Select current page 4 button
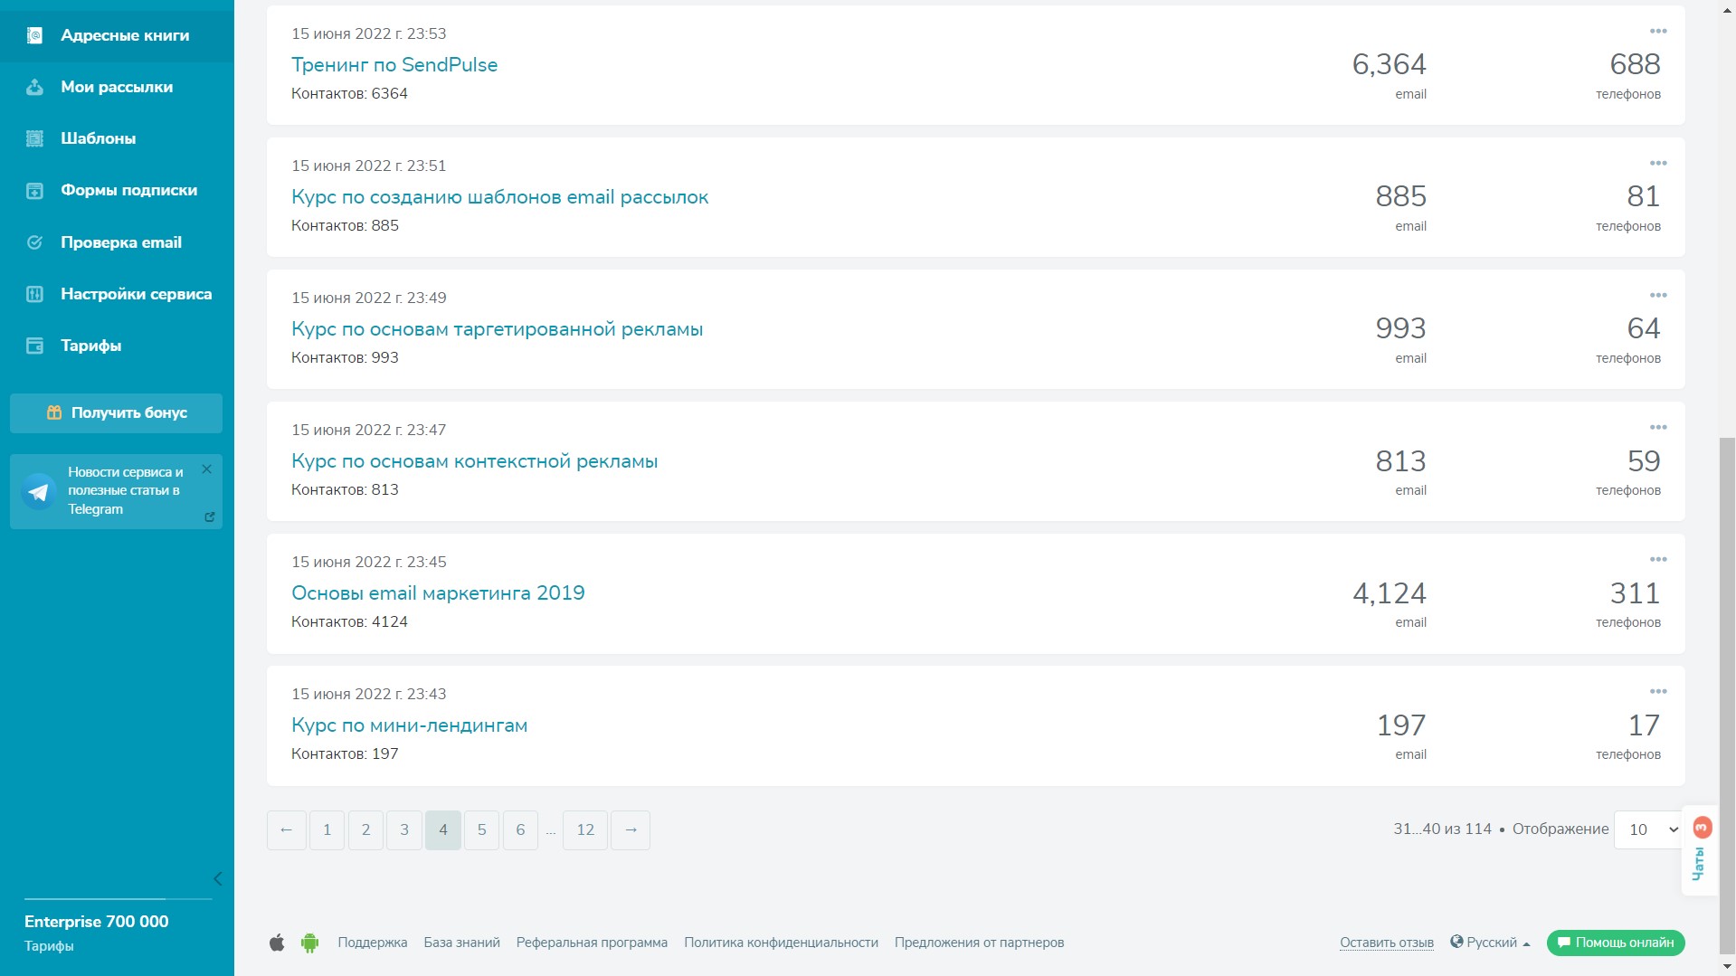The image size is (1736, 976). click(443, 830)
